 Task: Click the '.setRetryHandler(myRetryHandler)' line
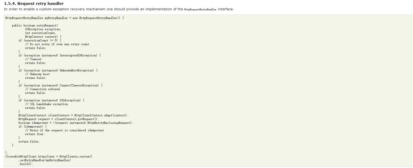(x=45, y=160)
